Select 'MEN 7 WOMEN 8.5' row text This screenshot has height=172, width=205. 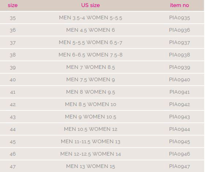click(x=91, y=67)
